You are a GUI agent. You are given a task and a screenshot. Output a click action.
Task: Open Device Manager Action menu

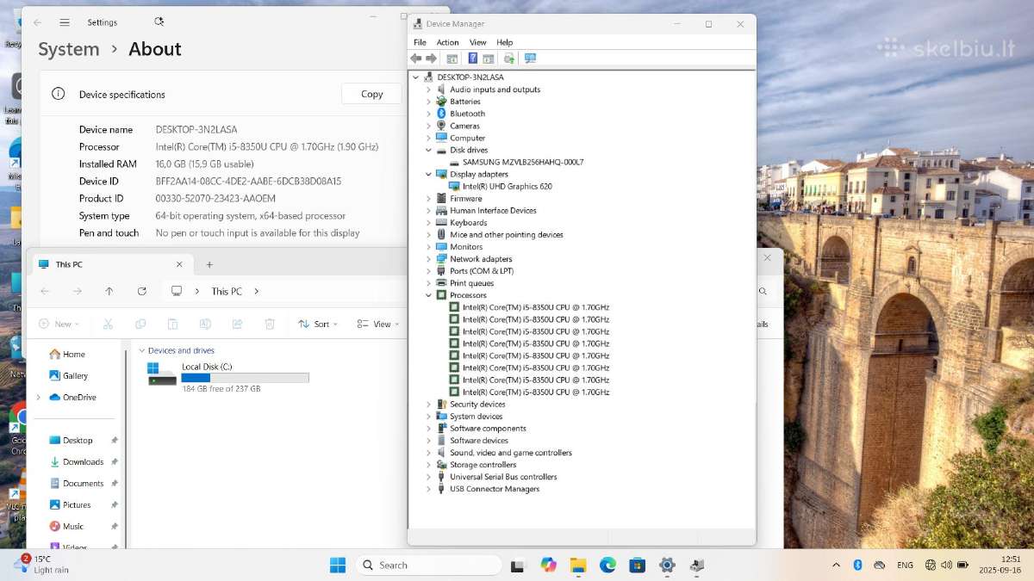[x=447, y=42]
